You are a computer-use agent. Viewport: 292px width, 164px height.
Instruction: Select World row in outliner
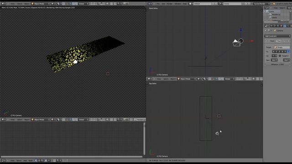(x=274, y=17)
